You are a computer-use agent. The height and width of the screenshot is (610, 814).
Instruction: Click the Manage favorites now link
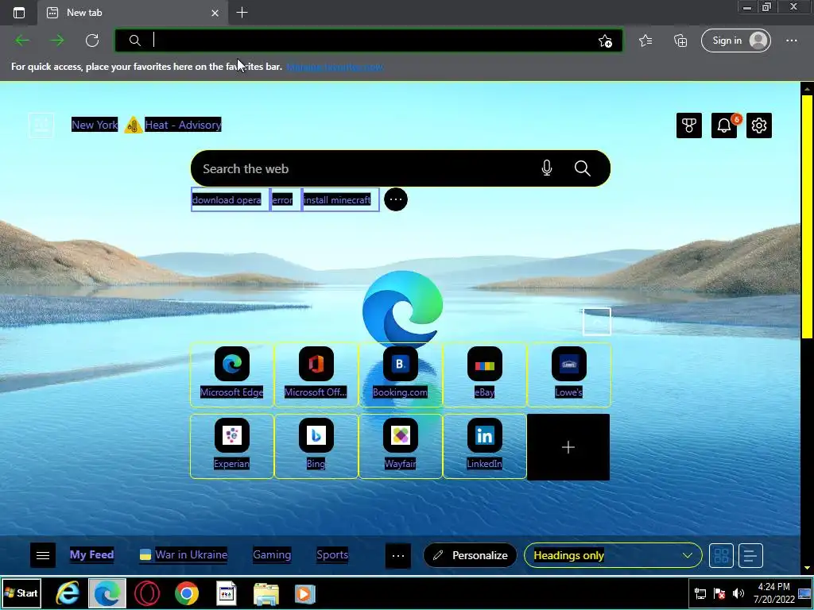click(x=335, y=67)
